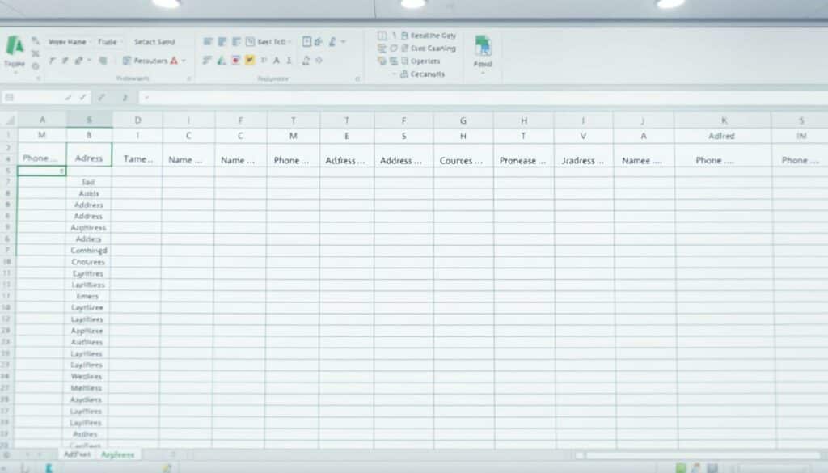Screen dimensions: 828x473
Task: Click the Setact Samd button
Action: (x=154, y=42)
